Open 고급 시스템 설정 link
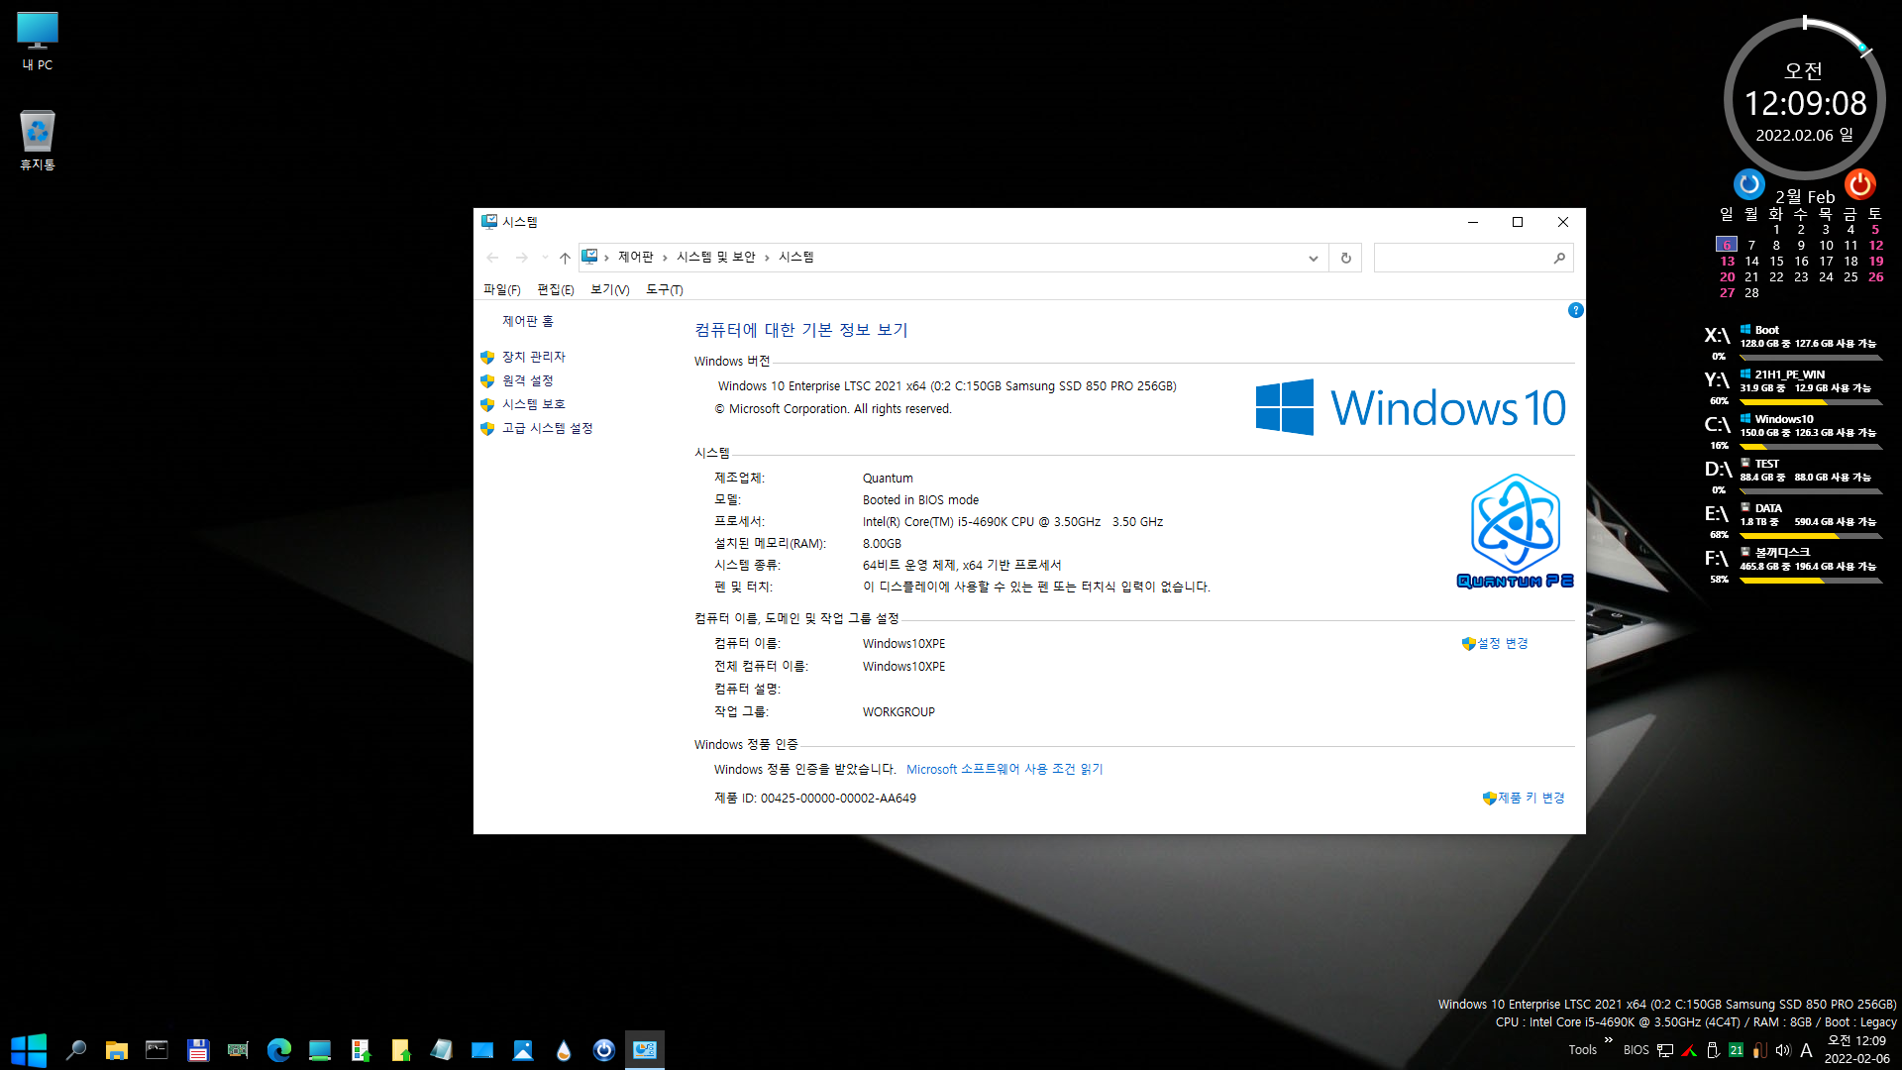1902x1070 pixels. [547, 428]
